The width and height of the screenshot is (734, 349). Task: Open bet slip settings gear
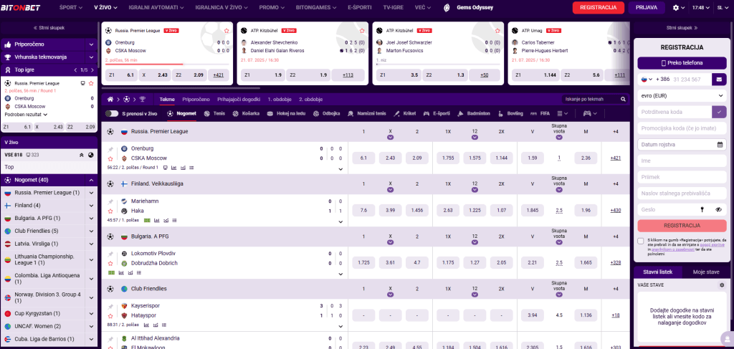pyautogui.click(x=721, y=285)
